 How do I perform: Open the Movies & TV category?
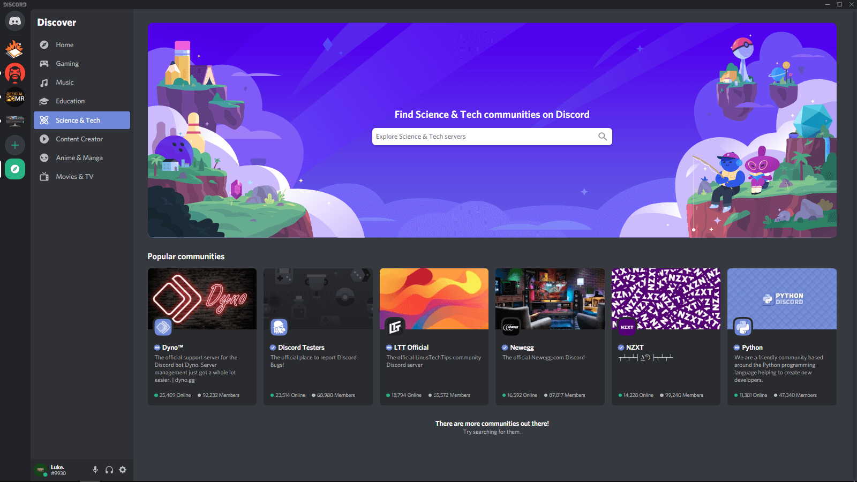coord(74,176)
